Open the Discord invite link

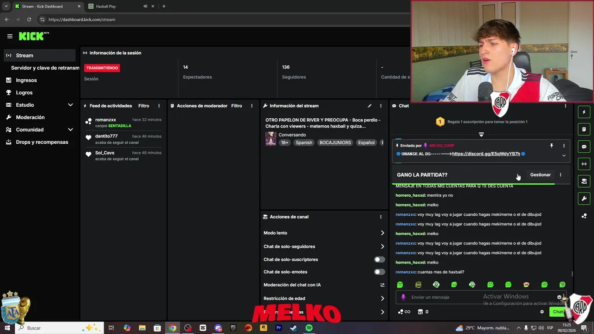[x=486, y=154]
